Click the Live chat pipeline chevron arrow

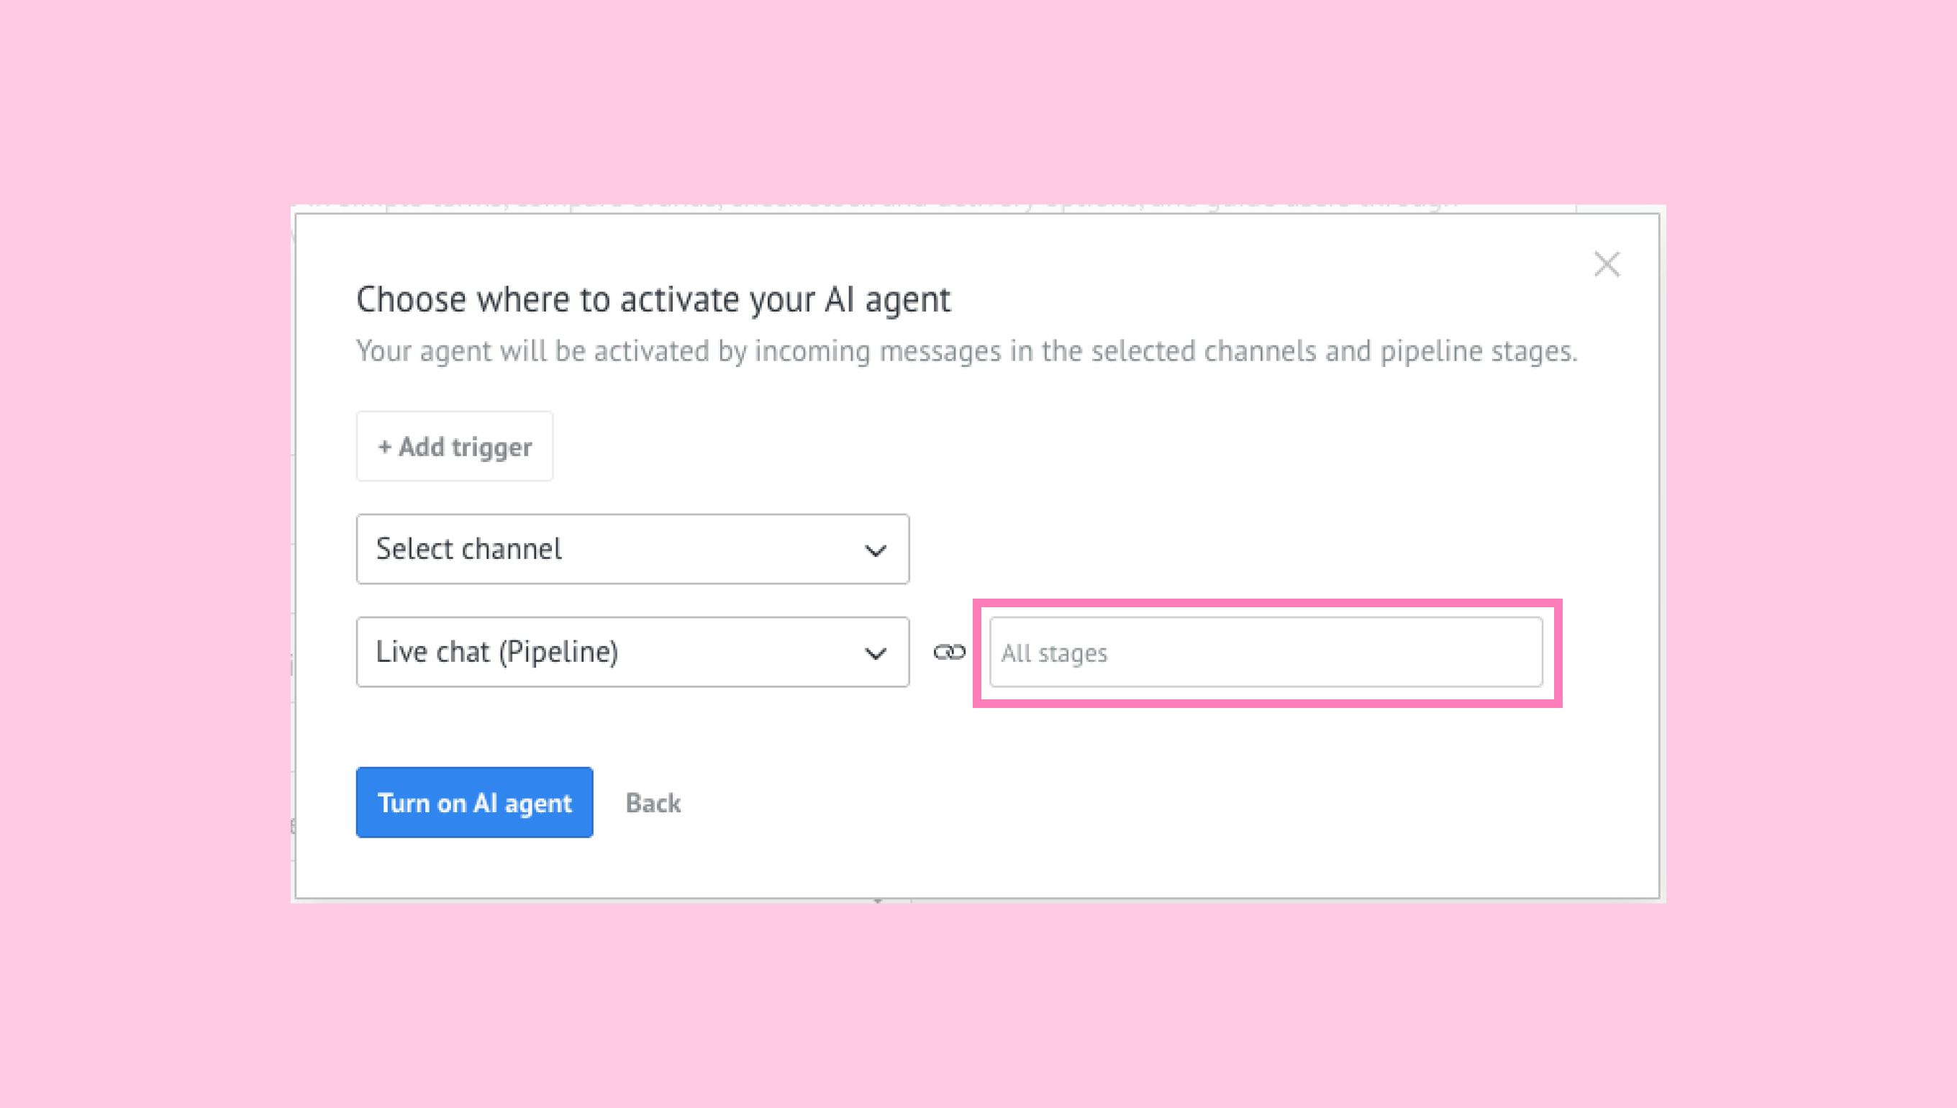tap(875, 653)
